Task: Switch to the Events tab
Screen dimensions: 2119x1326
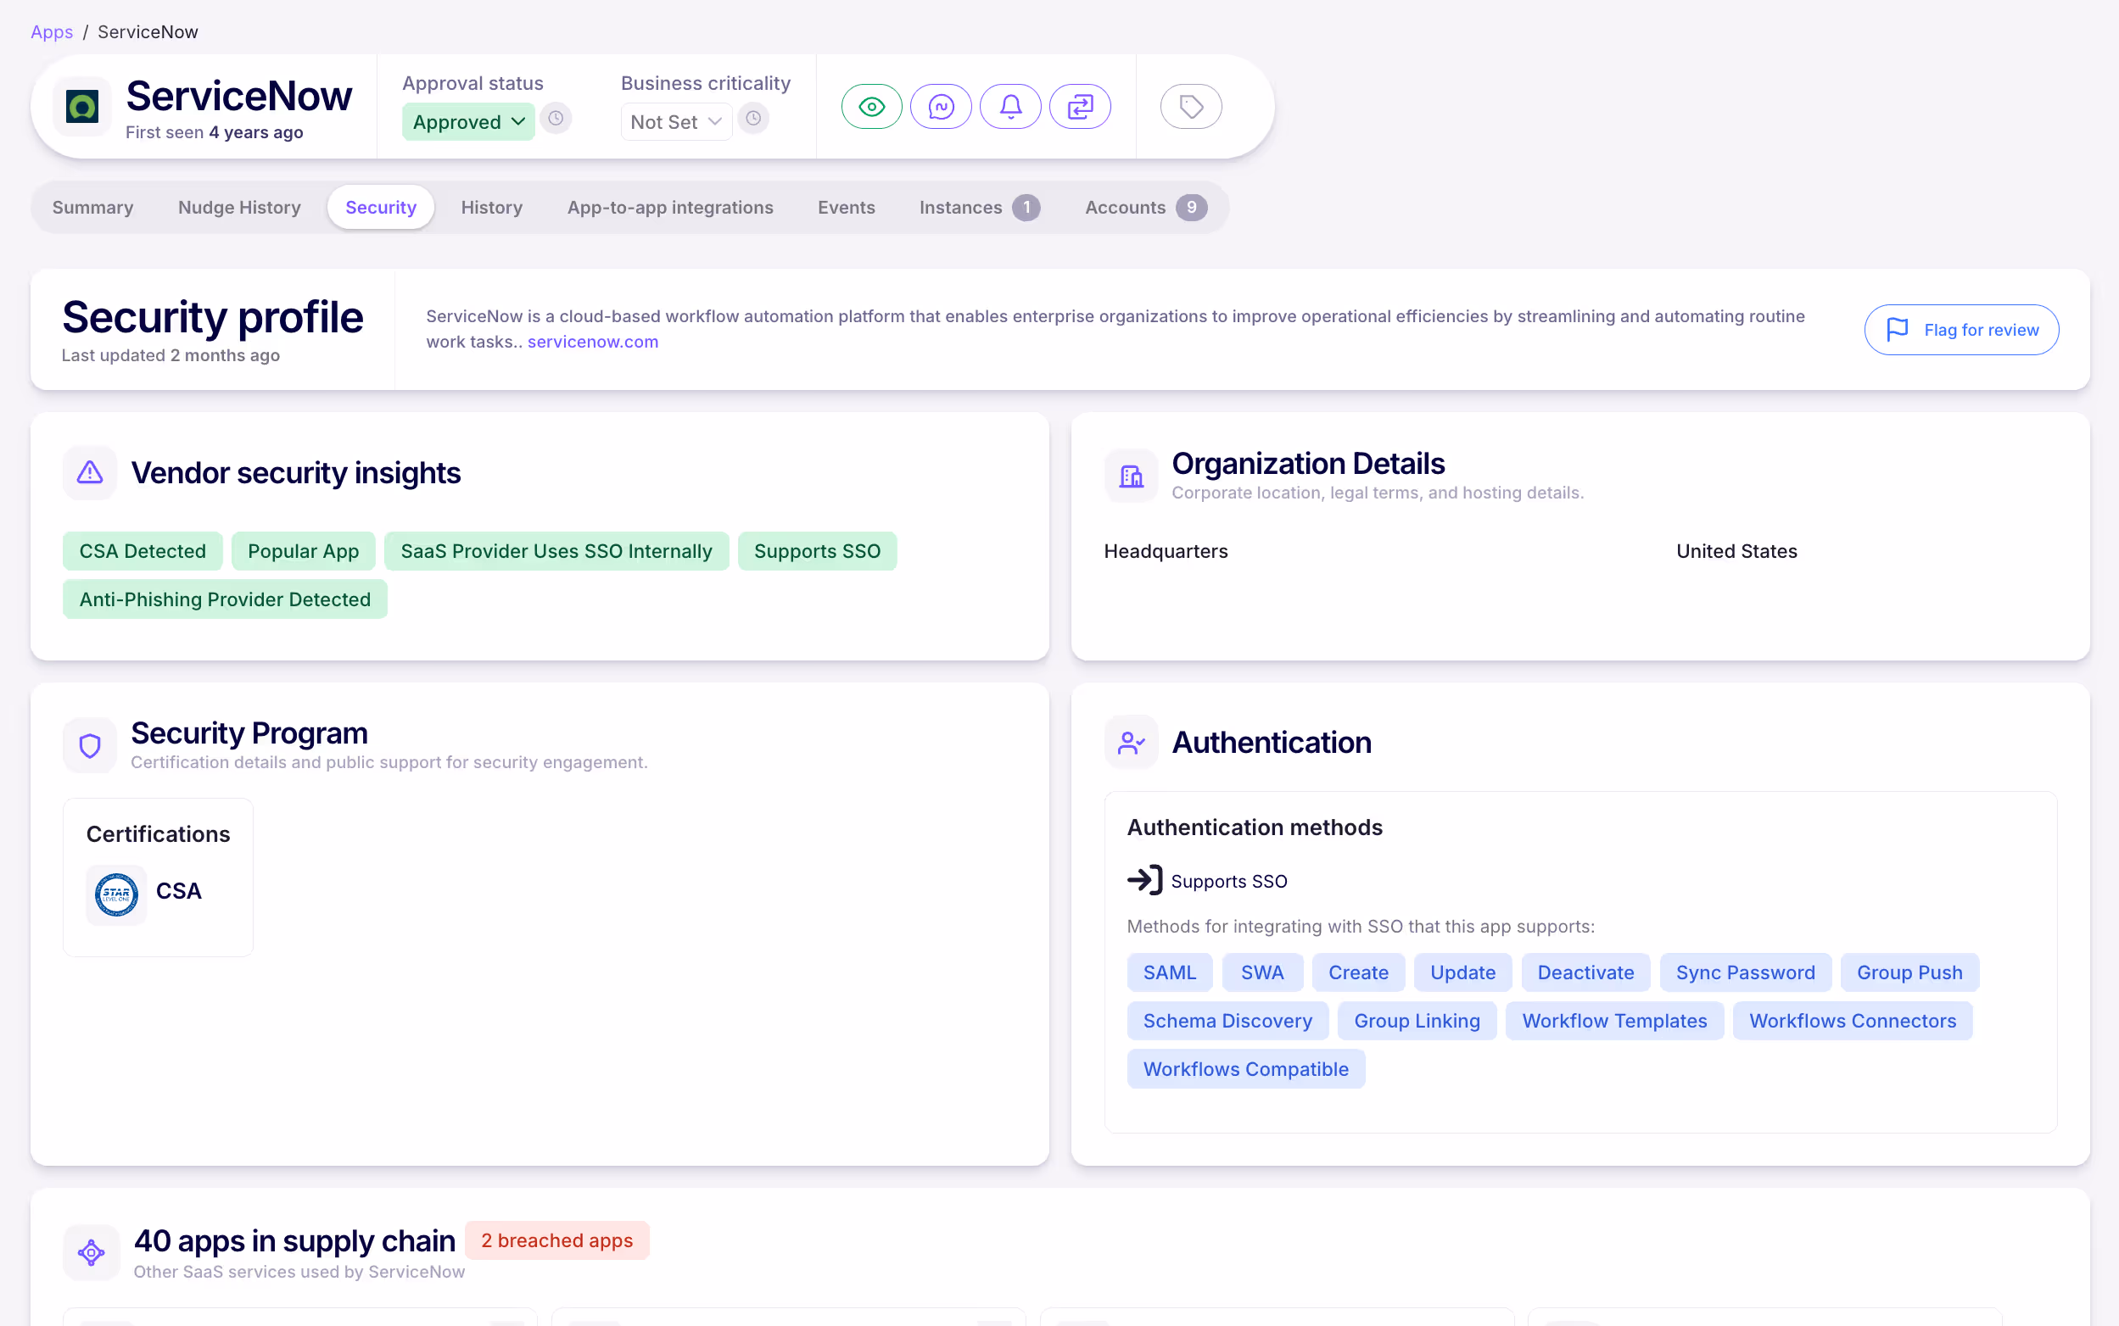Action: 847,208
